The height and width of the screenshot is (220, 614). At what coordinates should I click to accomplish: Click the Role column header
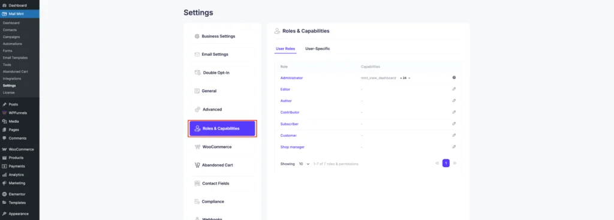pyautogui.click(x=284, y=67)
